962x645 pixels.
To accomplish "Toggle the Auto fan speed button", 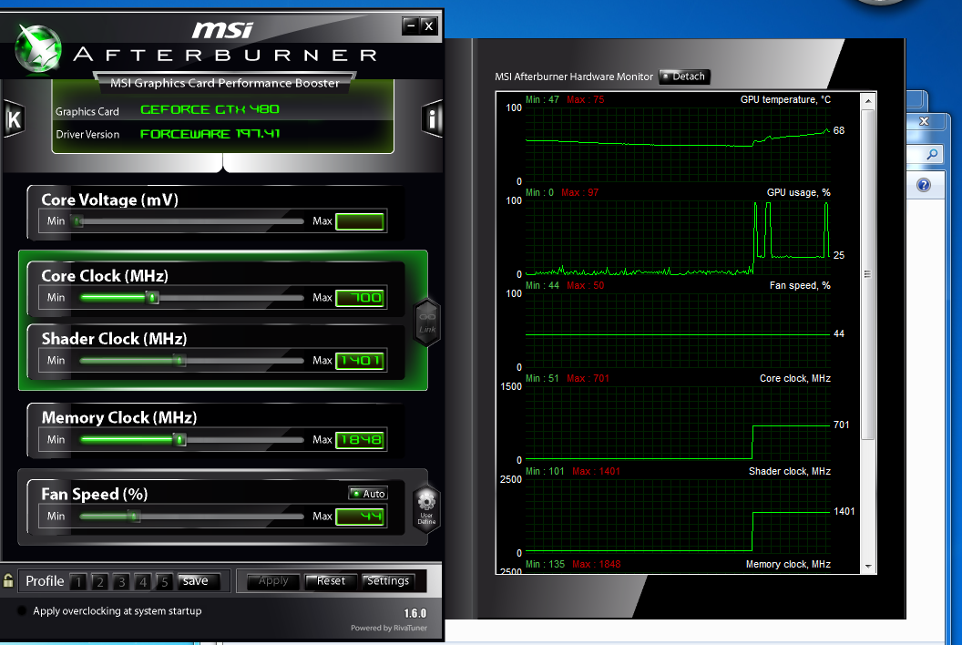I will (x=368, y=494).
